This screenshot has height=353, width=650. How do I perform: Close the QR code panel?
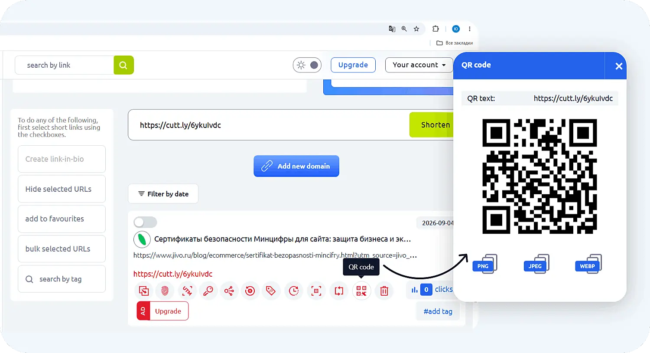(619, 66)
